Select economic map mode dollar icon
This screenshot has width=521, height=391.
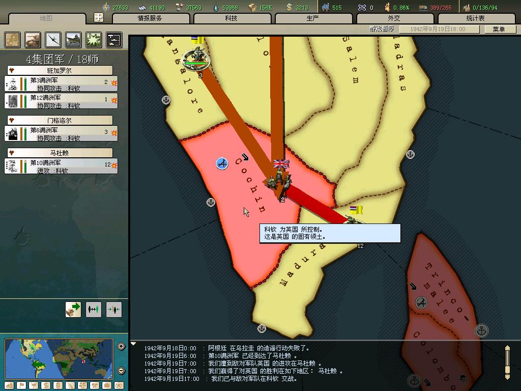45,386
